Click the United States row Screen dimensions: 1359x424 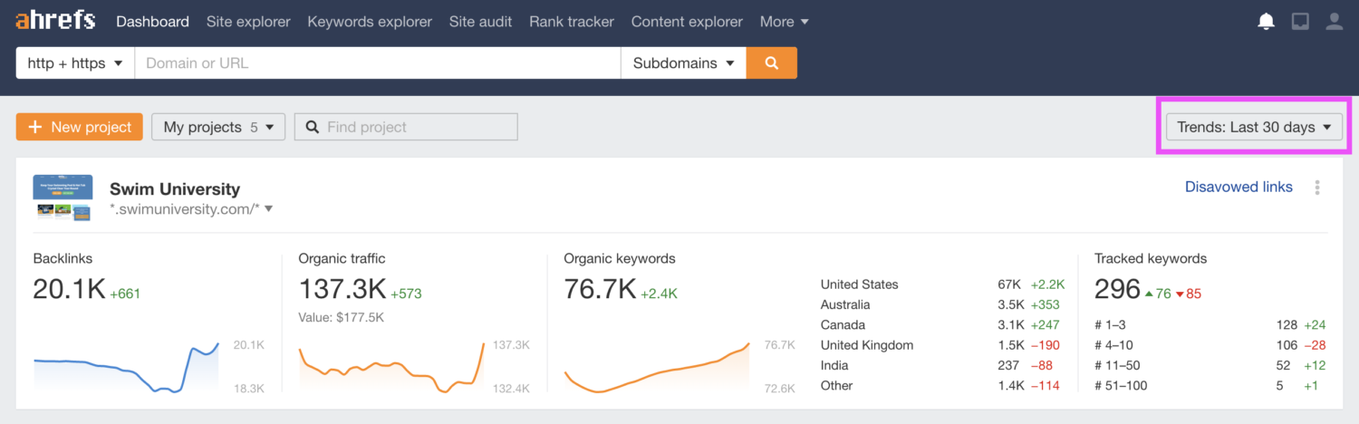tap(942, 284)
